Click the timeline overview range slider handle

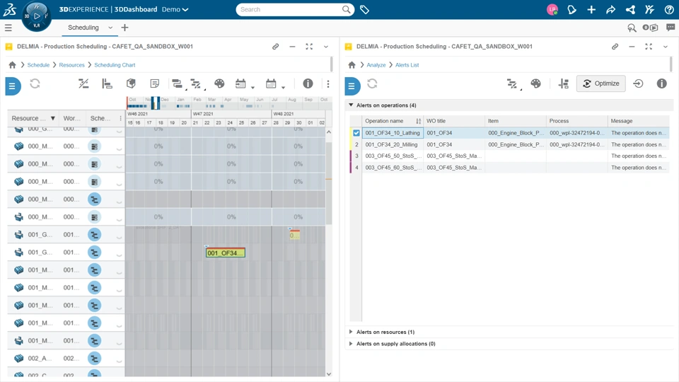coord(155,103)
